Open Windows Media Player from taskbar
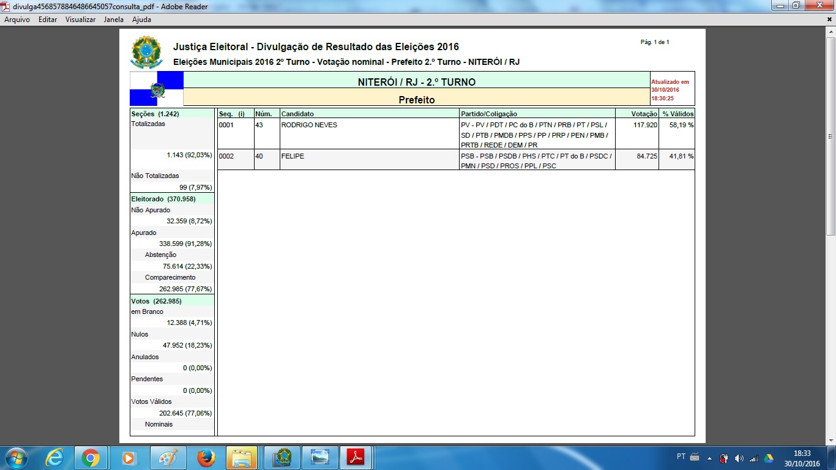 pos(129,458)
